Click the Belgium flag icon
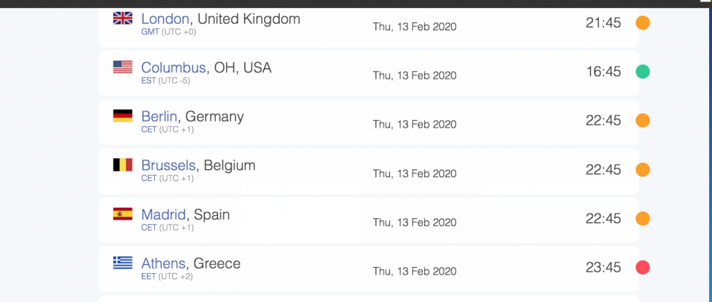This screenshot has width=712, height=302. [122, 165]
